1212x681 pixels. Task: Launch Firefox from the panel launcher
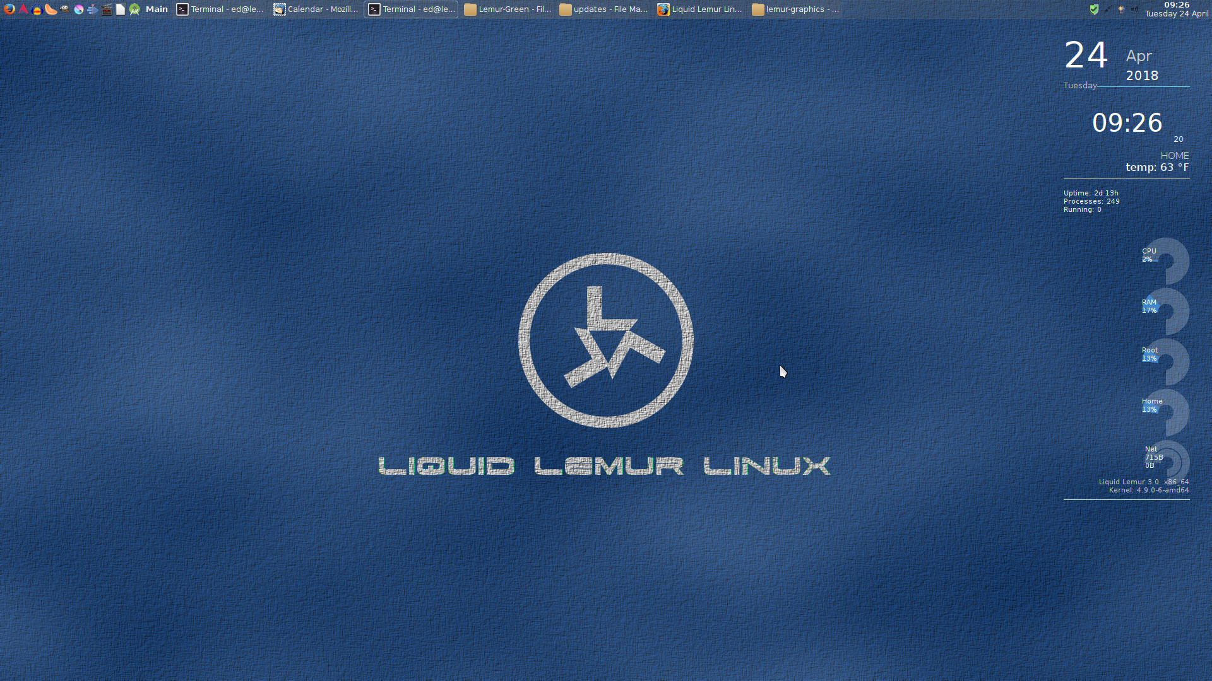pos(9,9)
